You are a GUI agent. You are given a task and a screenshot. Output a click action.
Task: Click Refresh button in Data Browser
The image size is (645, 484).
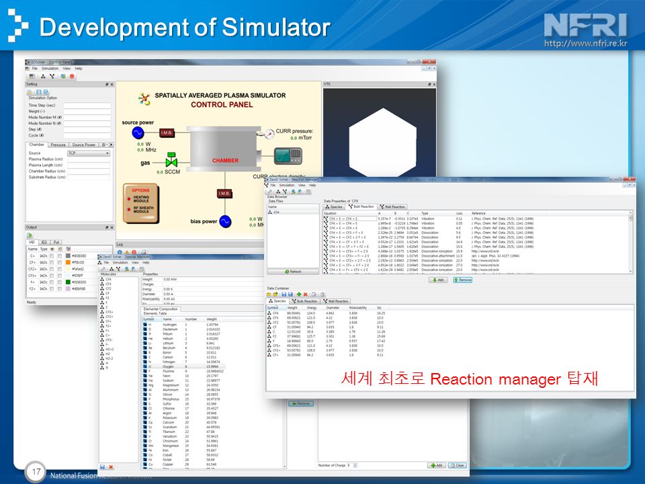pyautogui.click(x=293, y=272)
